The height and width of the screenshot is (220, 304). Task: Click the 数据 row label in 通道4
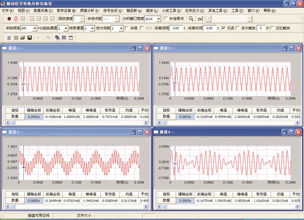pos(165,200)
